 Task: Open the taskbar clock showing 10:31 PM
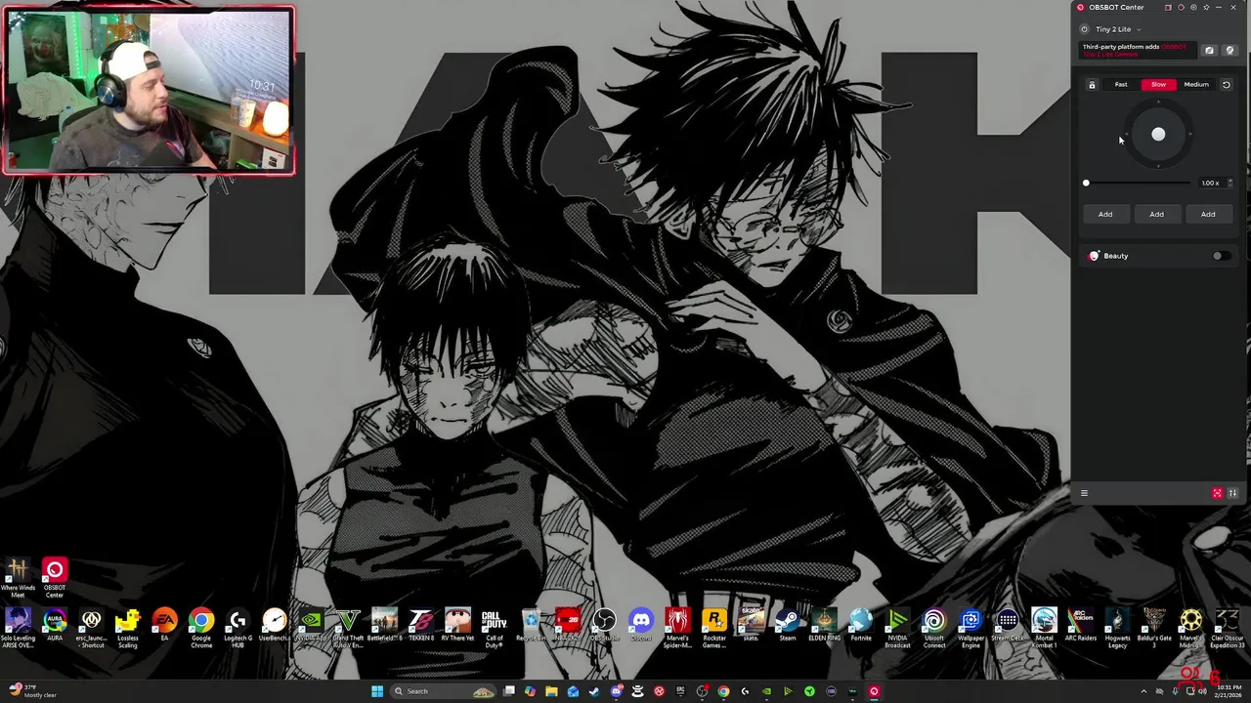[1228, 691]
